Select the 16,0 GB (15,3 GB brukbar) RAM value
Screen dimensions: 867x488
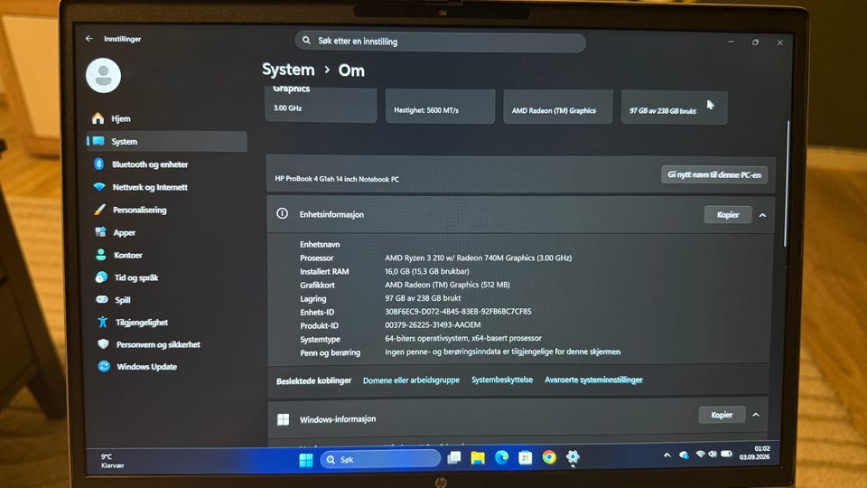427,271
